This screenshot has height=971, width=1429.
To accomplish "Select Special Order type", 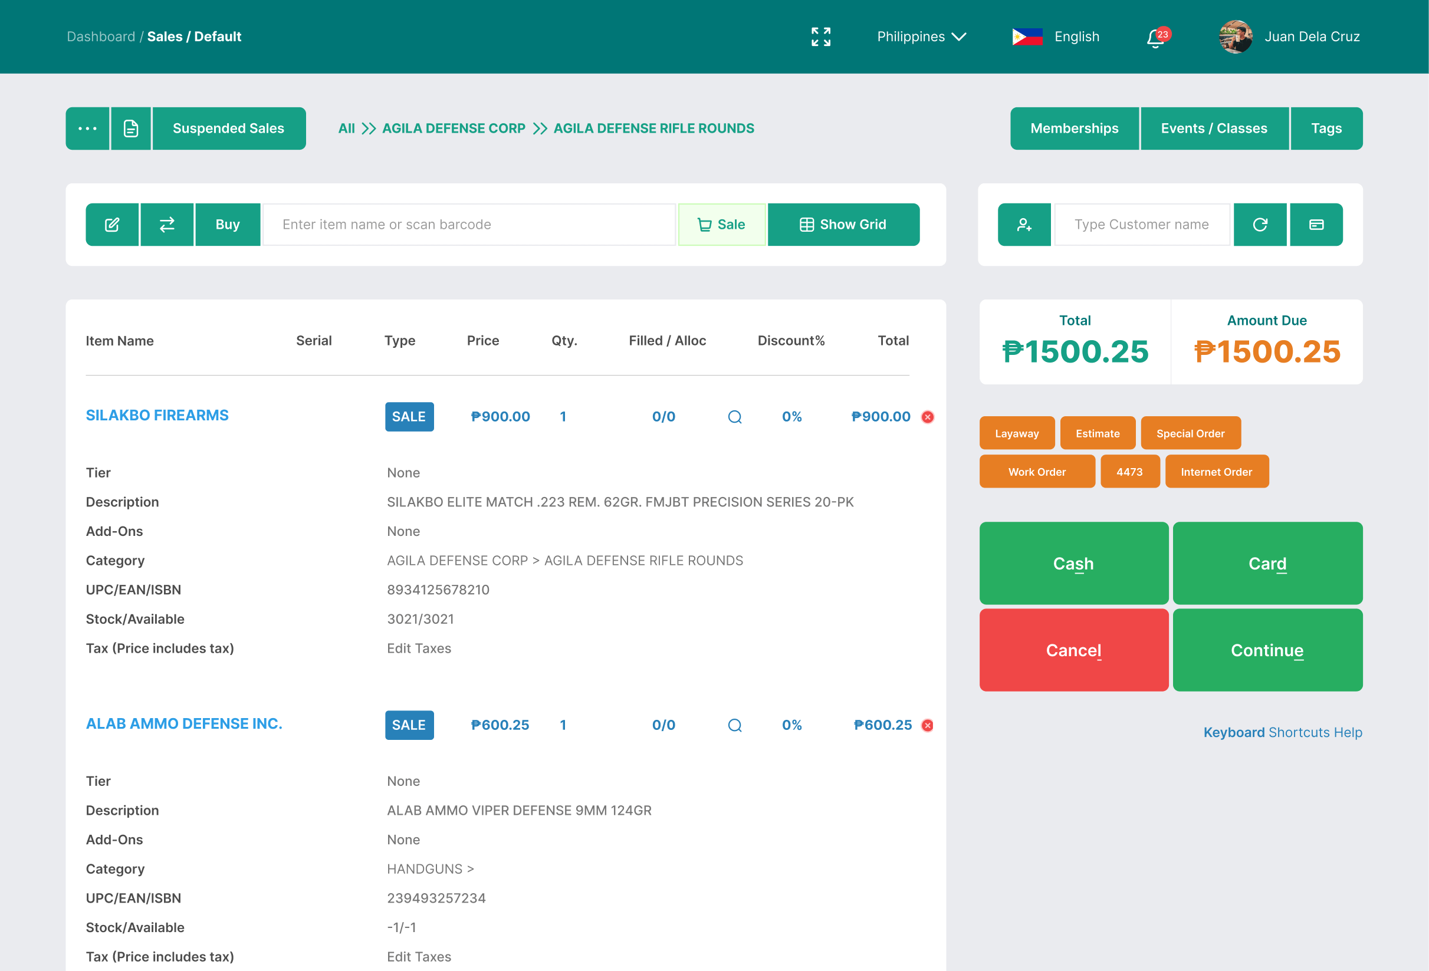I will [1190, 433].
